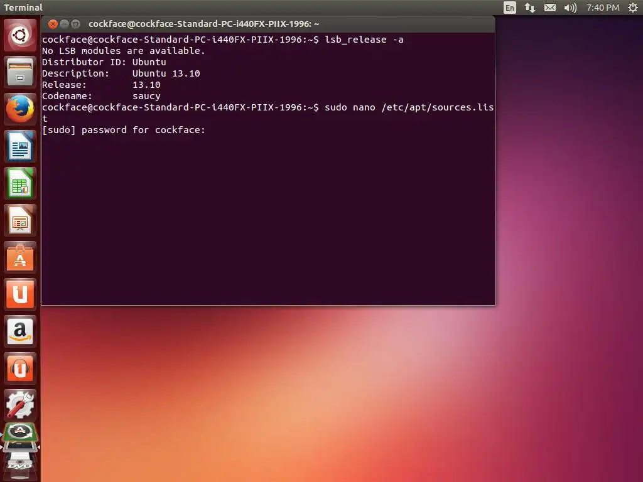The image size is (643, 482).
Task: Launch Firefox web browser
Action: [x=20, y=109]
